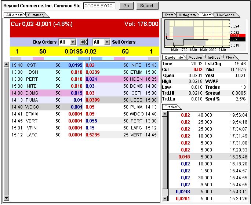Switch to the Summary tab
The width and height of the screenshot is (251, 205).
tap(36, 15)
